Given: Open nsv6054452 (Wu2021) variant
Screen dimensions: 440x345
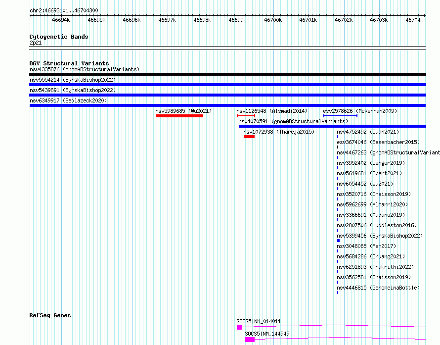Looking at the screenshot, I should click(x=365, y=184).
